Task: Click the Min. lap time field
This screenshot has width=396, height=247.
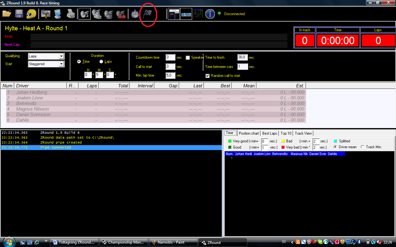Action: tap(170, 75)
